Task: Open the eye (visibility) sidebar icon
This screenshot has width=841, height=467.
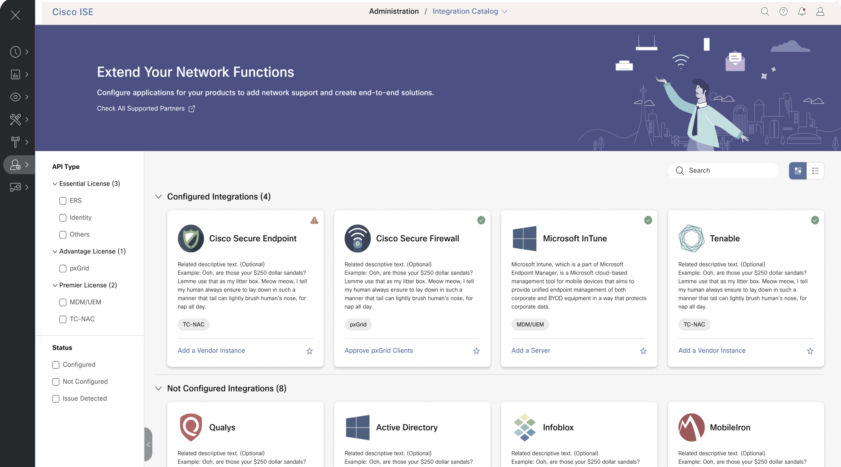Action: pos(15,97)
